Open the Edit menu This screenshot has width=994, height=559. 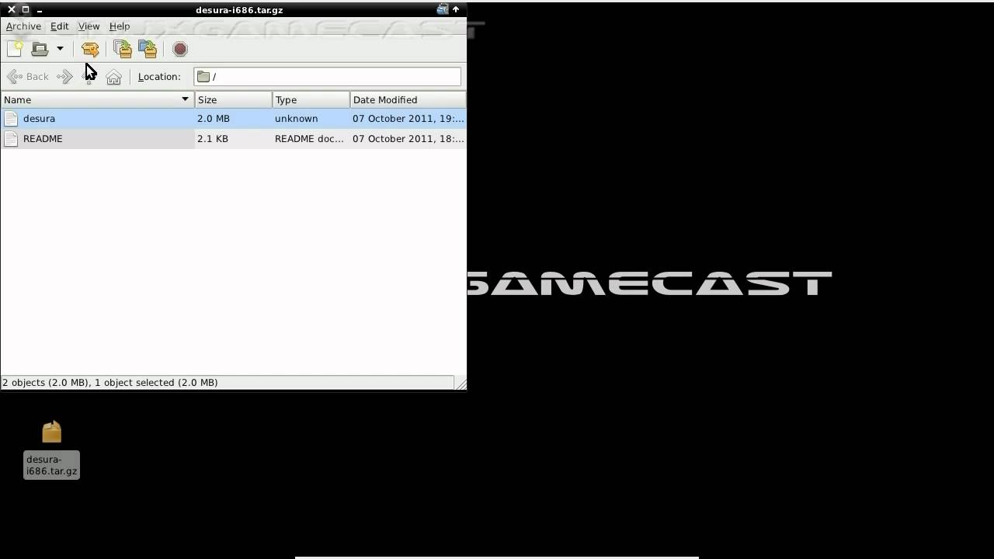[60, 26]
